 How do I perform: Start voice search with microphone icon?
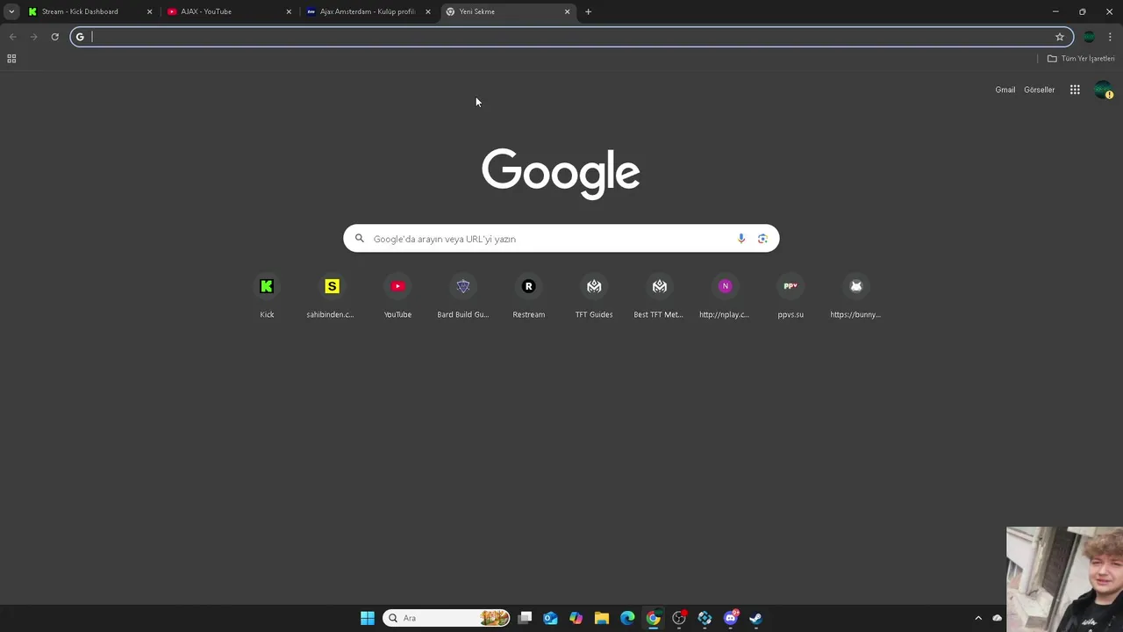pyautogui.click(x=741, y=239)
